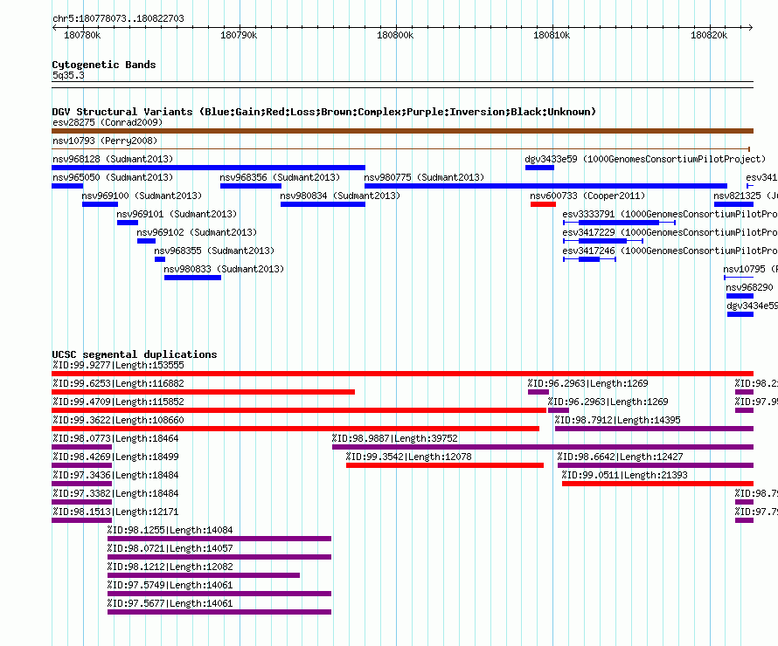Select the %ID:99.9277|Length:153555 duplication

(x=402, y=374)
